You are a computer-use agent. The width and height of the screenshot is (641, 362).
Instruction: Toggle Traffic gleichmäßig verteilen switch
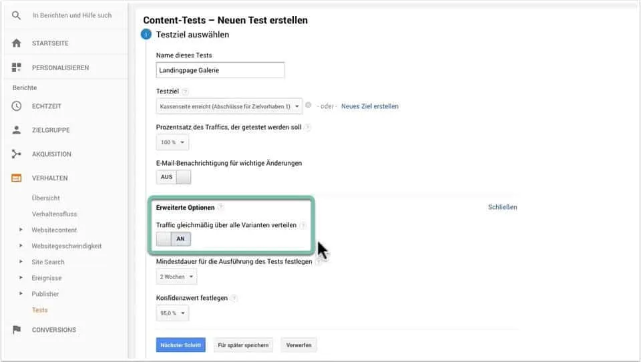174,238
